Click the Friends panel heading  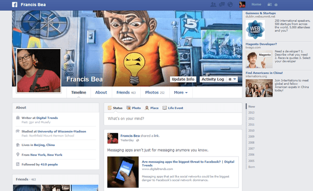[x=22, y=179]
